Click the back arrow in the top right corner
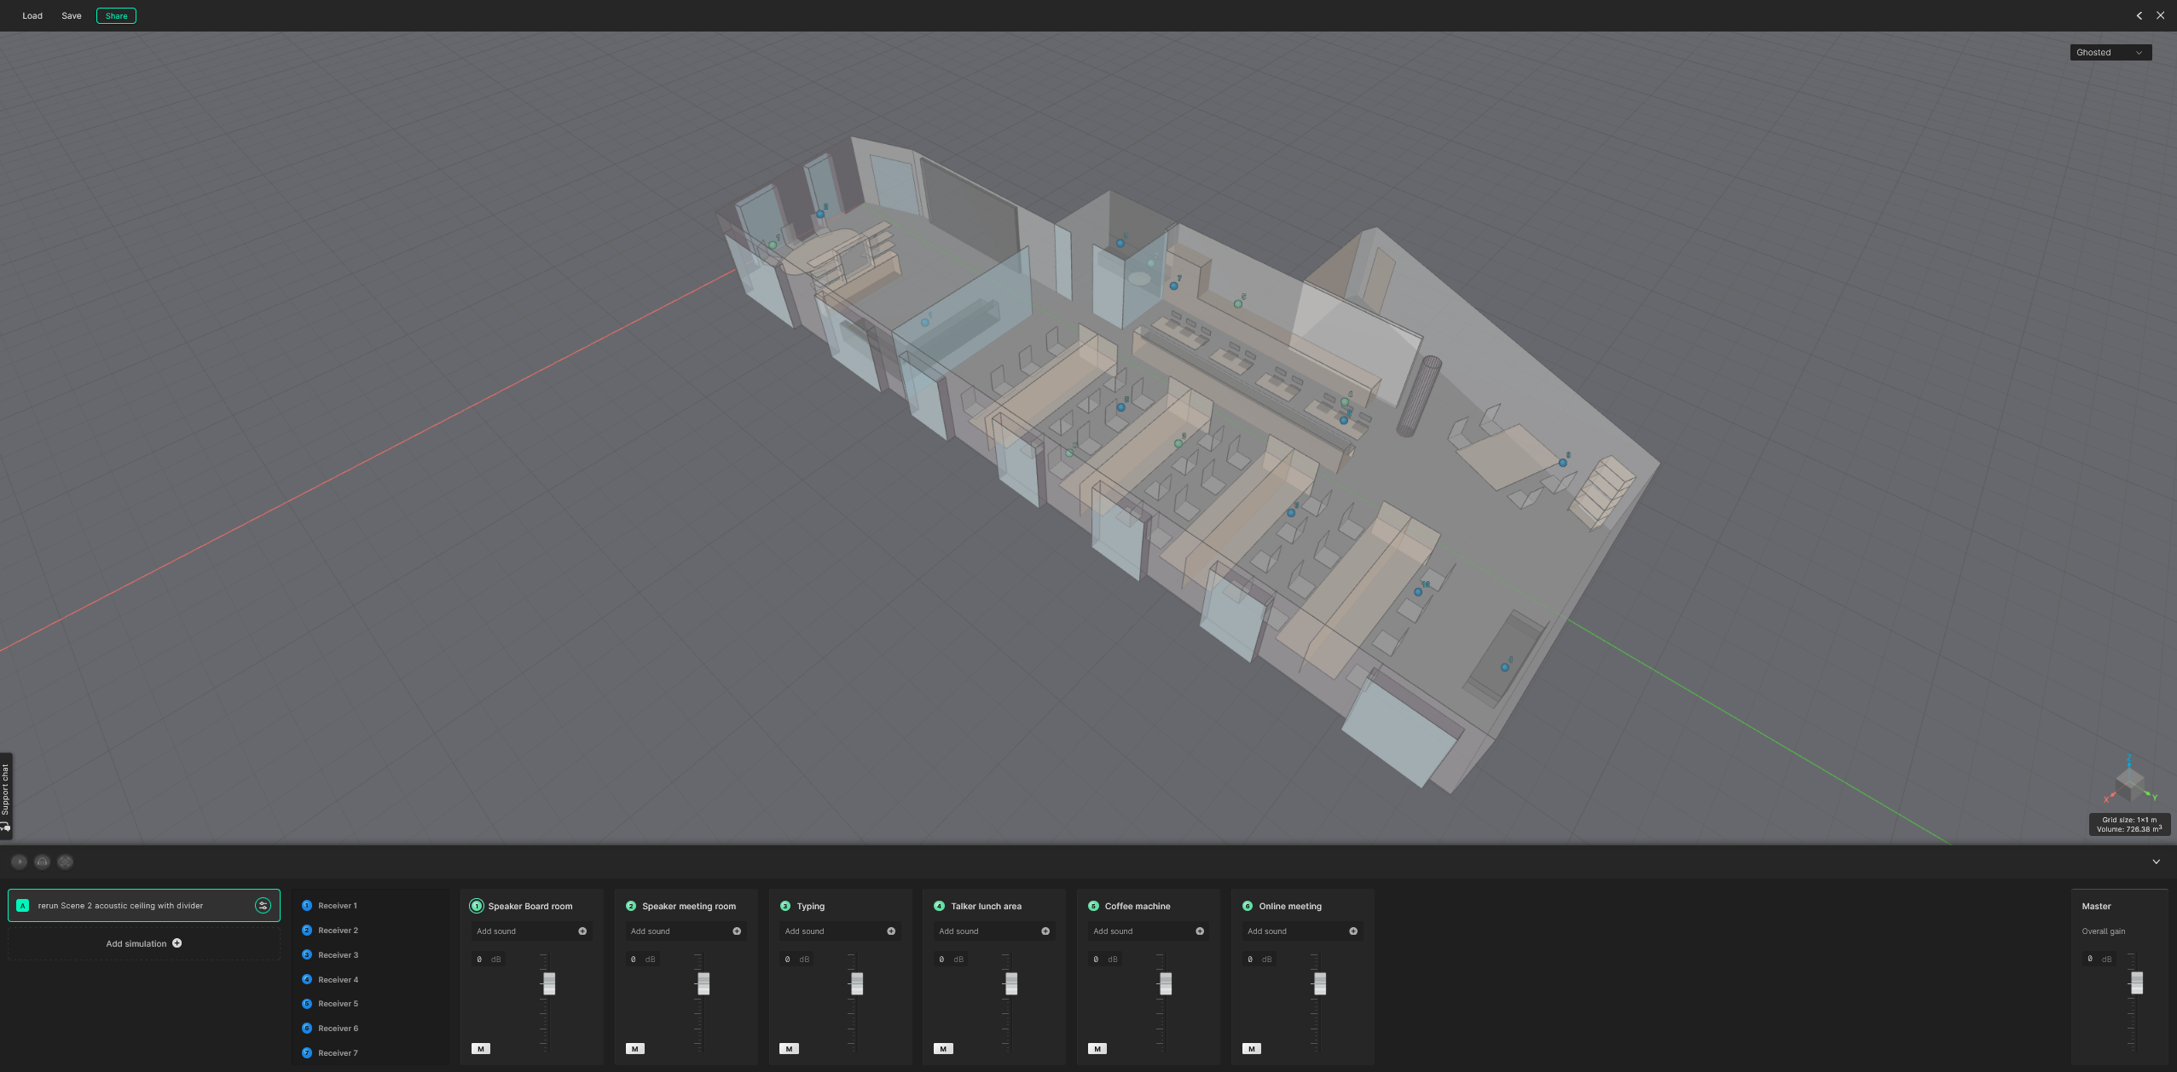Screen dimensions: 2177x1072 [2139, 15]
